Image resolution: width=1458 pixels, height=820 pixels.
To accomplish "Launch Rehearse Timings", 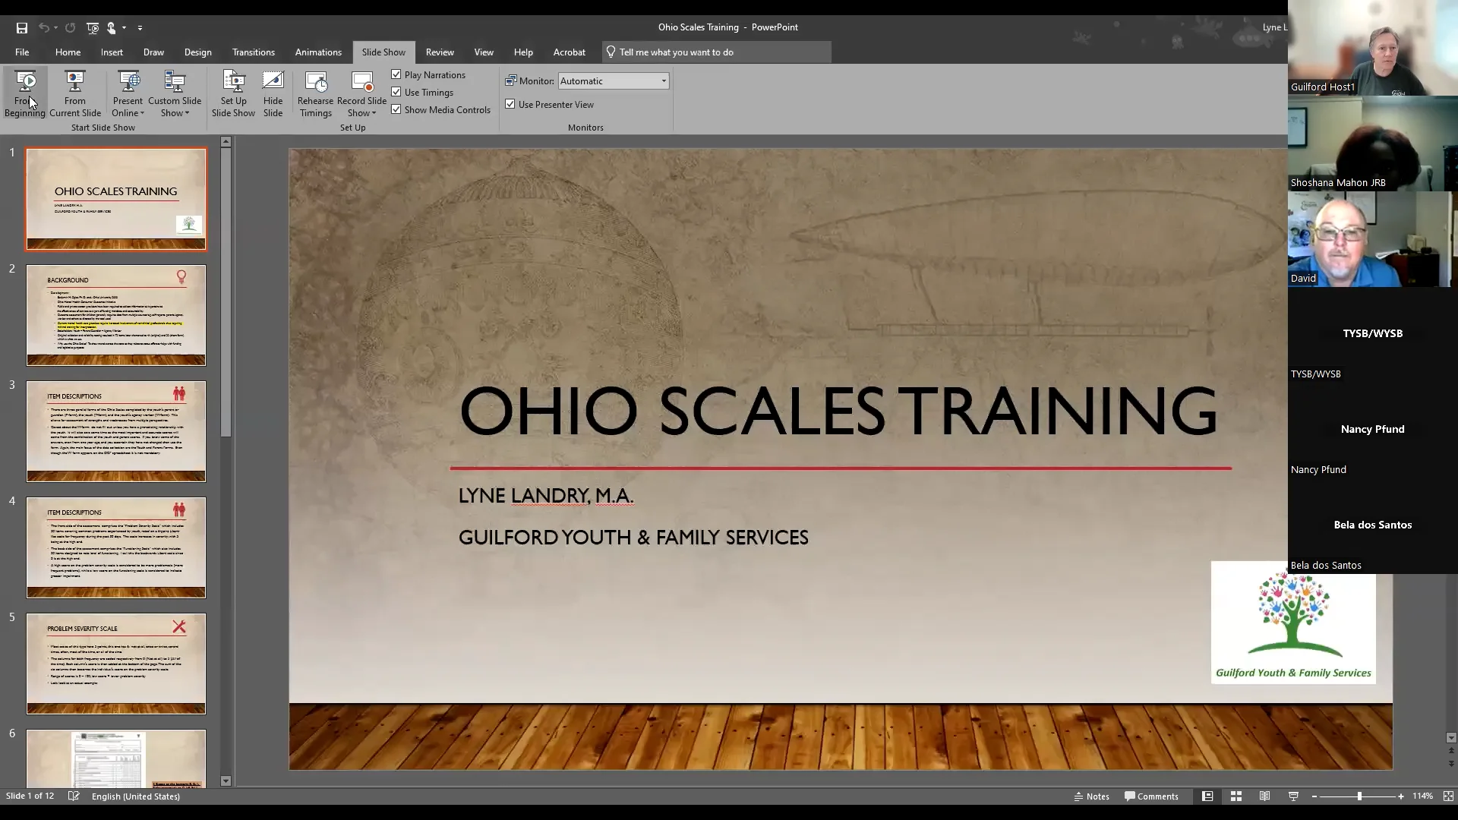I will tap(316, 93).
